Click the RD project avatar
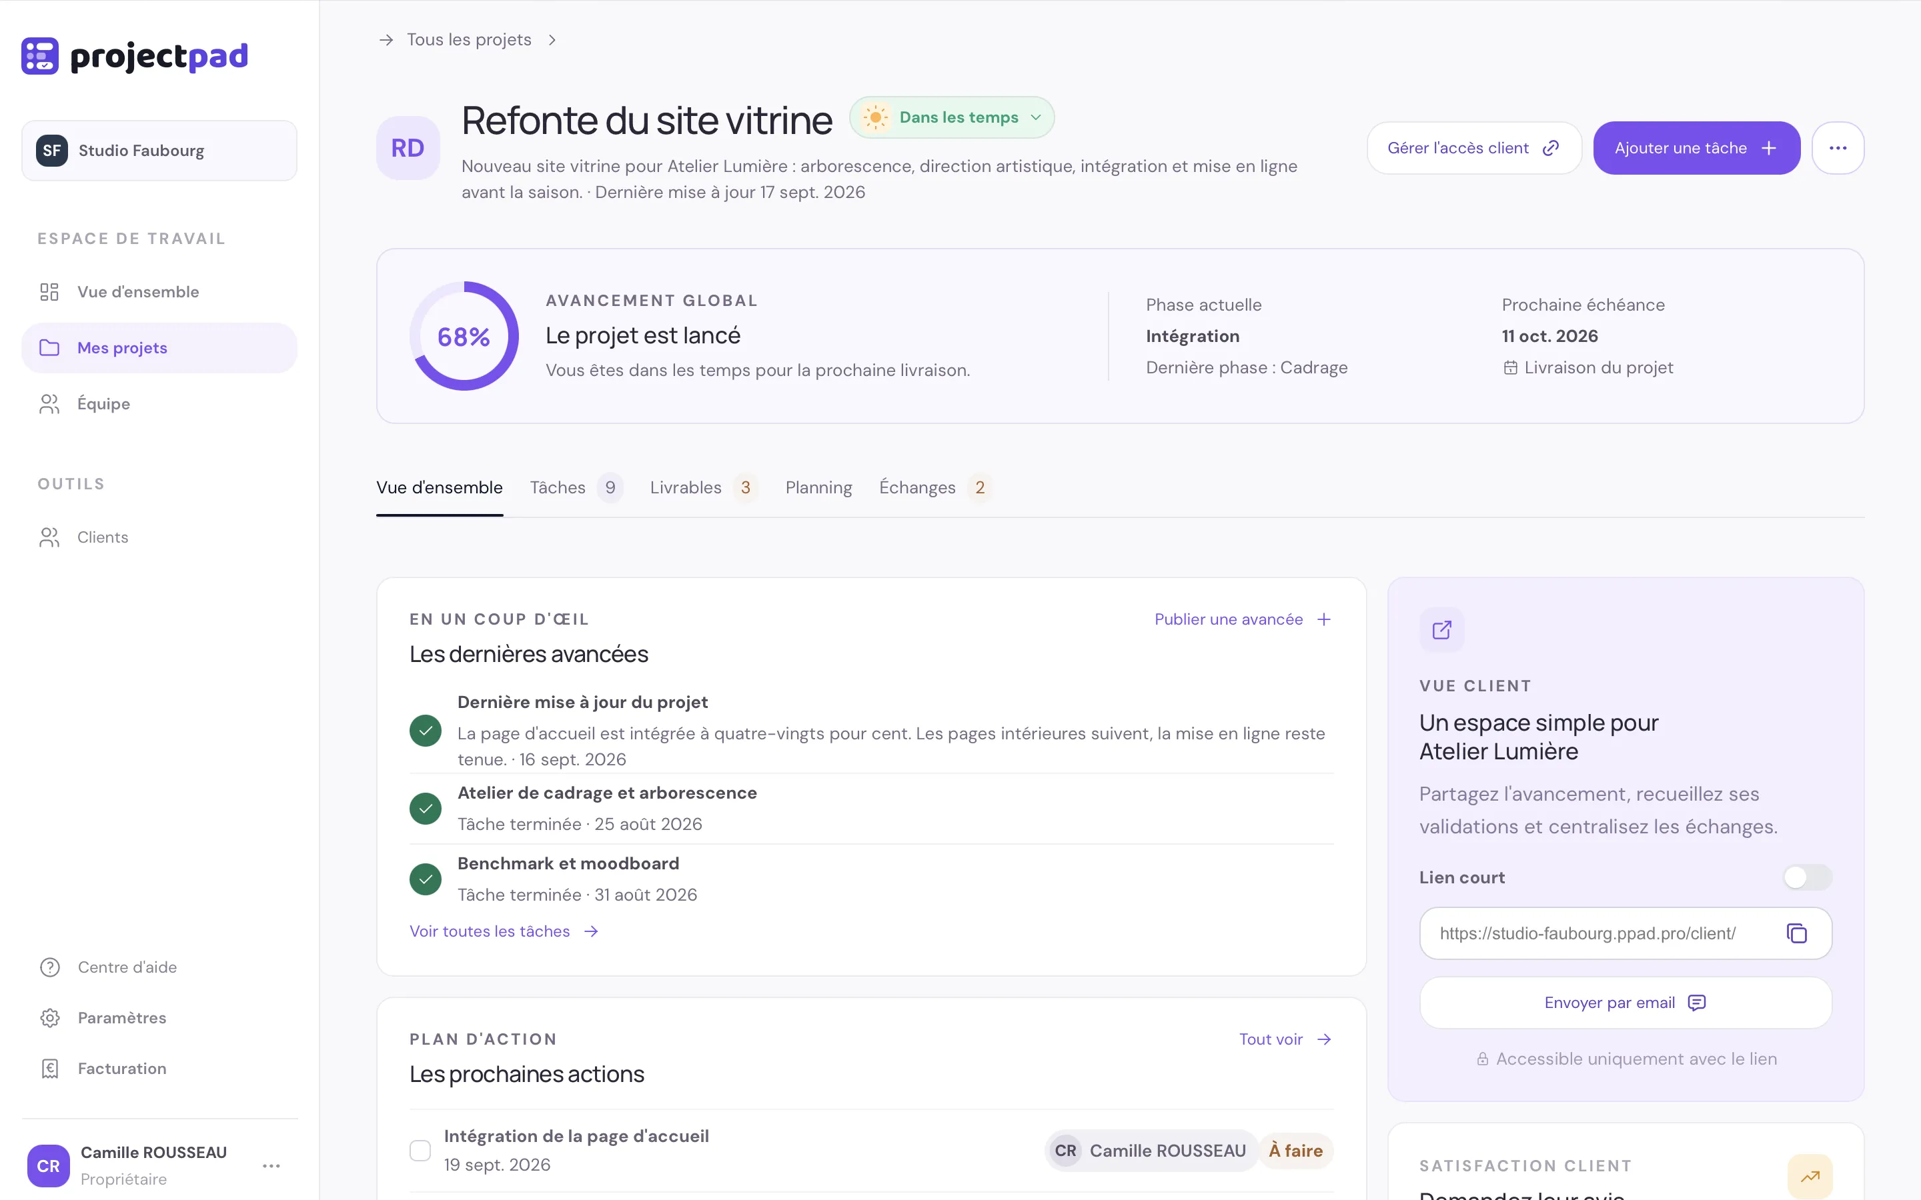 pos(408,147)
